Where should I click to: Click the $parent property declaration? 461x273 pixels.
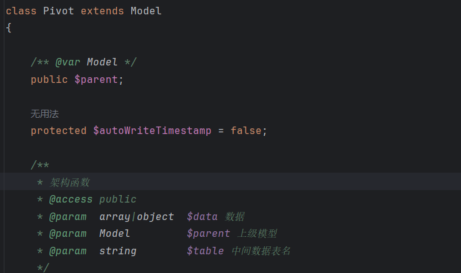tap(96, 79)
